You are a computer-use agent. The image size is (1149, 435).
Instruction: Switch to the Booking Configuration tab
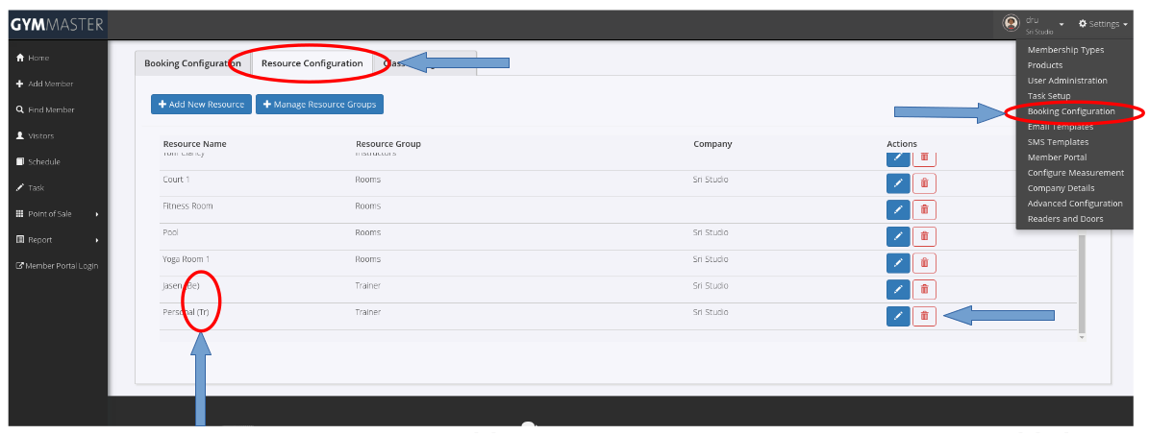[x=192, y=63]
